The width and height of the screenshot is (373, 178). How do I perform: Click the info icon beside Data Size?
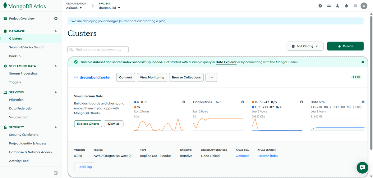click(363, 102)
